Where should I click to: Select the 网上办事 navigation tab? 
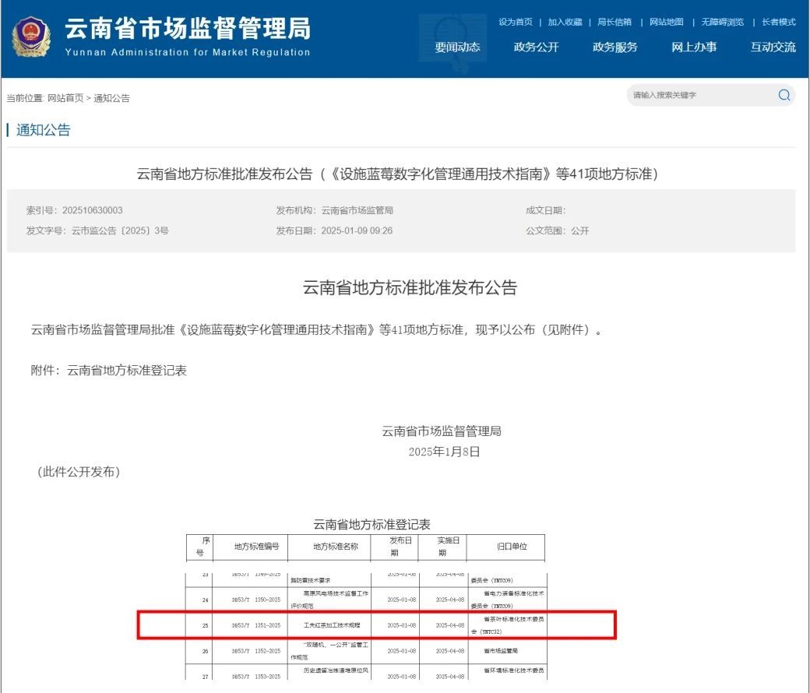coord(693,47)
